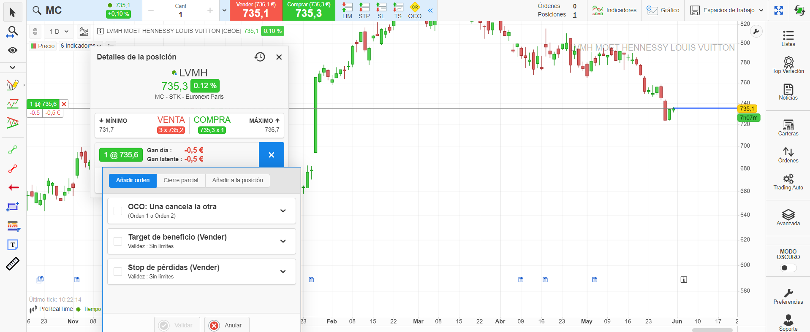Open chart wrench settings icon

tap(756, 31)
